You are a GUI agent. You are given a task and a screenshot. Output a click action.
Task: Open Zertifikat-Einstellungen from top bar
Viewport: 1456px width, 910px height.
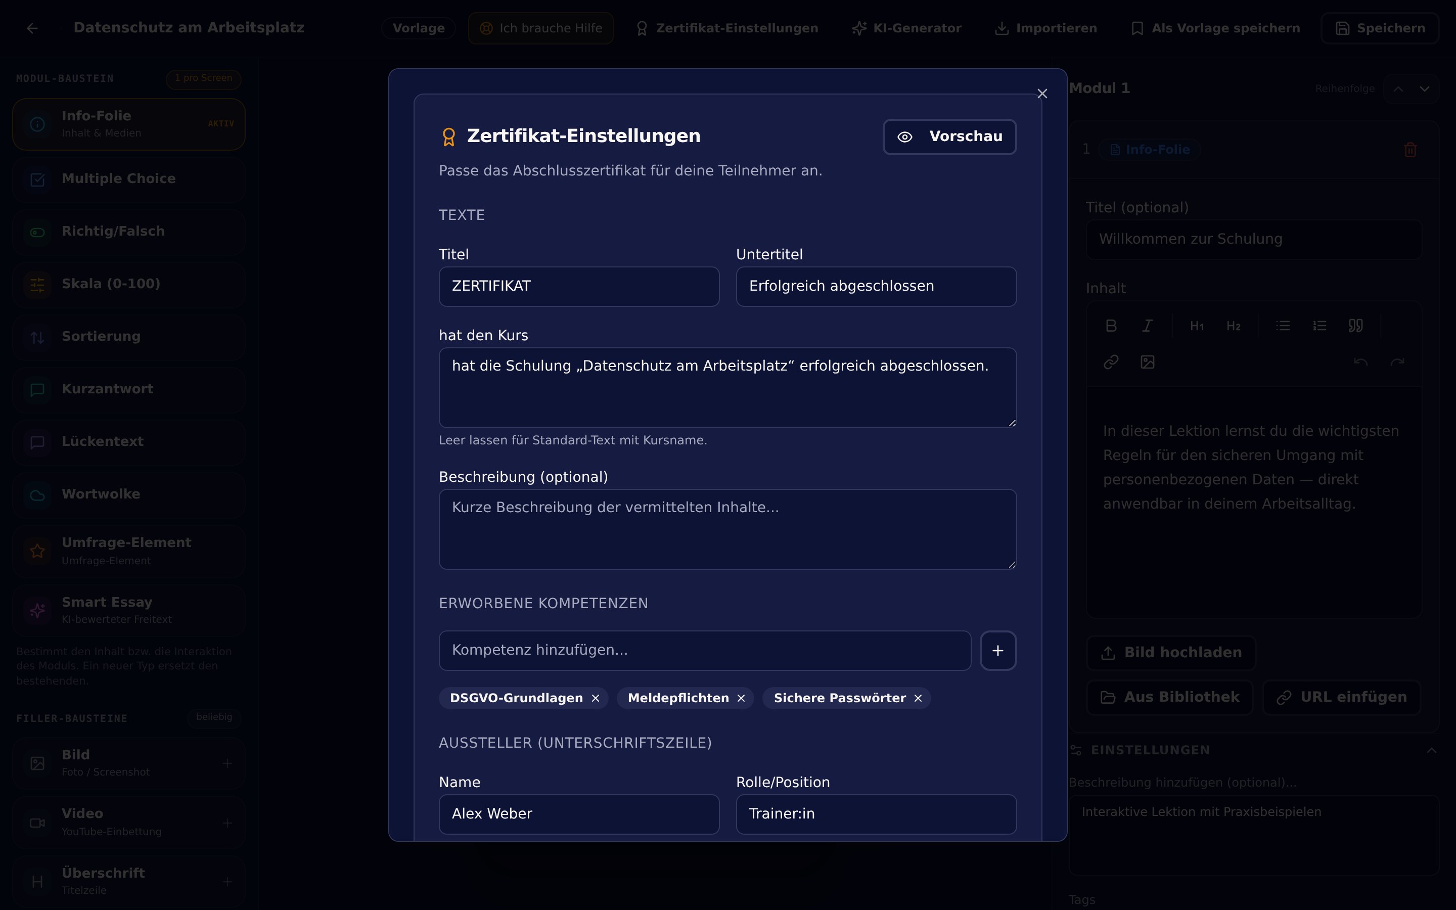pos(727,28)
